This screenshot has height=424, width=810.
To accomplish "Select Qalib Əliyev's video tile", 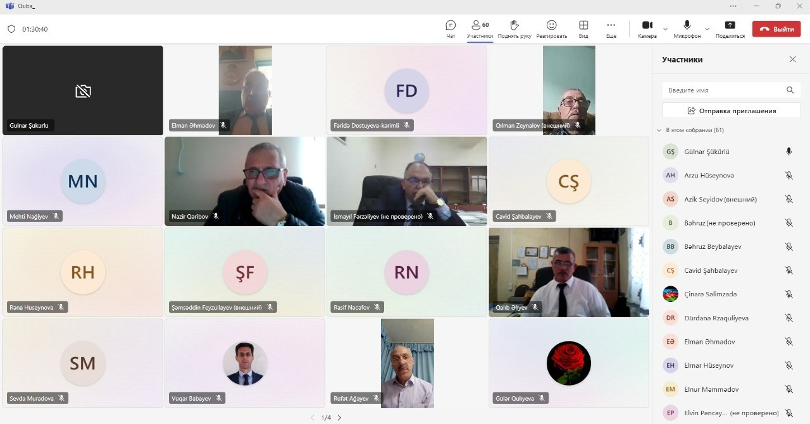I will 569,272.
